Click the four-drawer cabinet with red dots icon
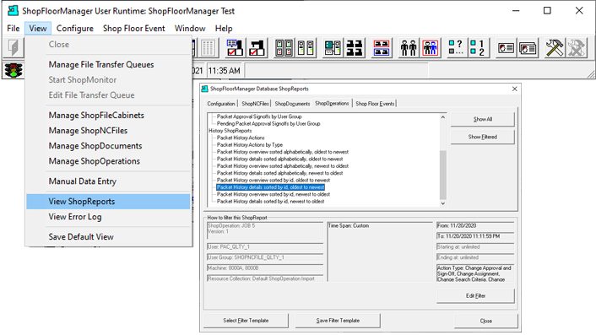This screenshot has width=596, height=335. [x=284, y=48]
